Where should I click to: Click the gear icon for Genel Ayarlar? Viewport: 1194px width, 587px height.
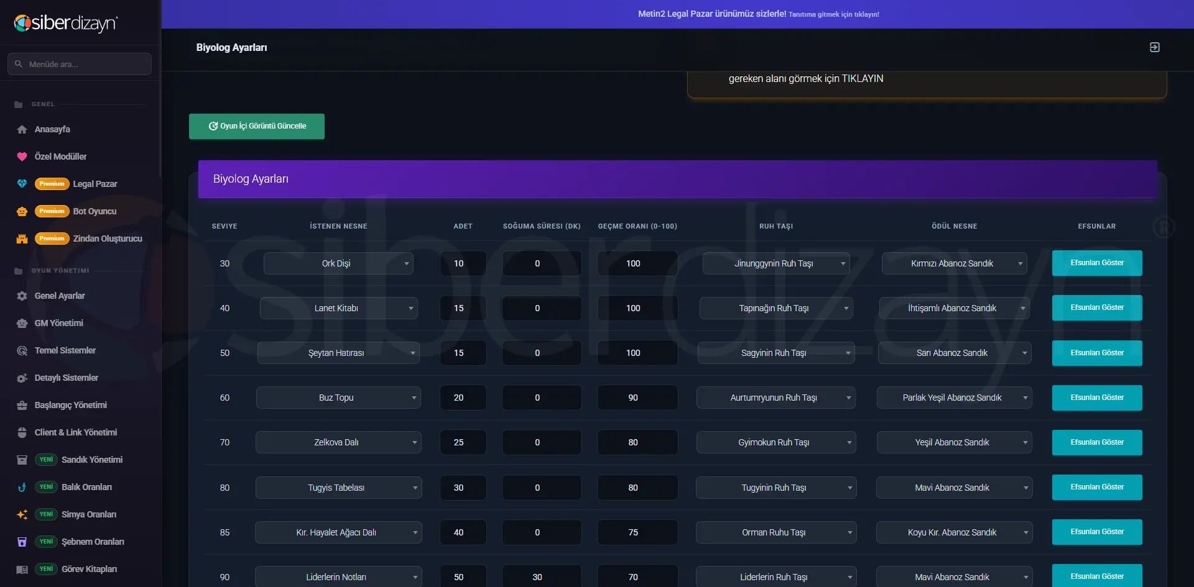22,296
